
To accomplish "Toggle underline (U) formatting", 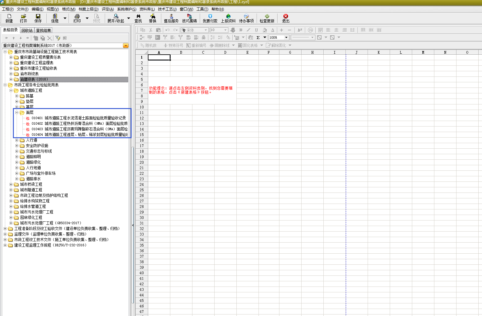I will (x=256, y=30).
